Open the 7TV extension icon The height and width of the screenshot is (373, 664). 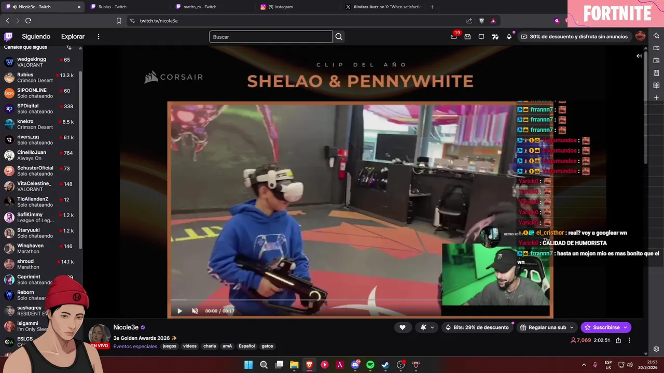coord(495,37)
